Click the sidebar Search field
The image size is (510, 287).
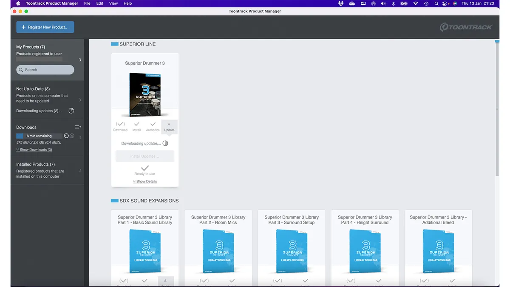[x=45, y=70]
